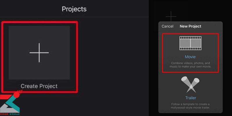
Task: Select the Trailer spotlights icon
Action: pyautogui.click(x=190, y=84)
